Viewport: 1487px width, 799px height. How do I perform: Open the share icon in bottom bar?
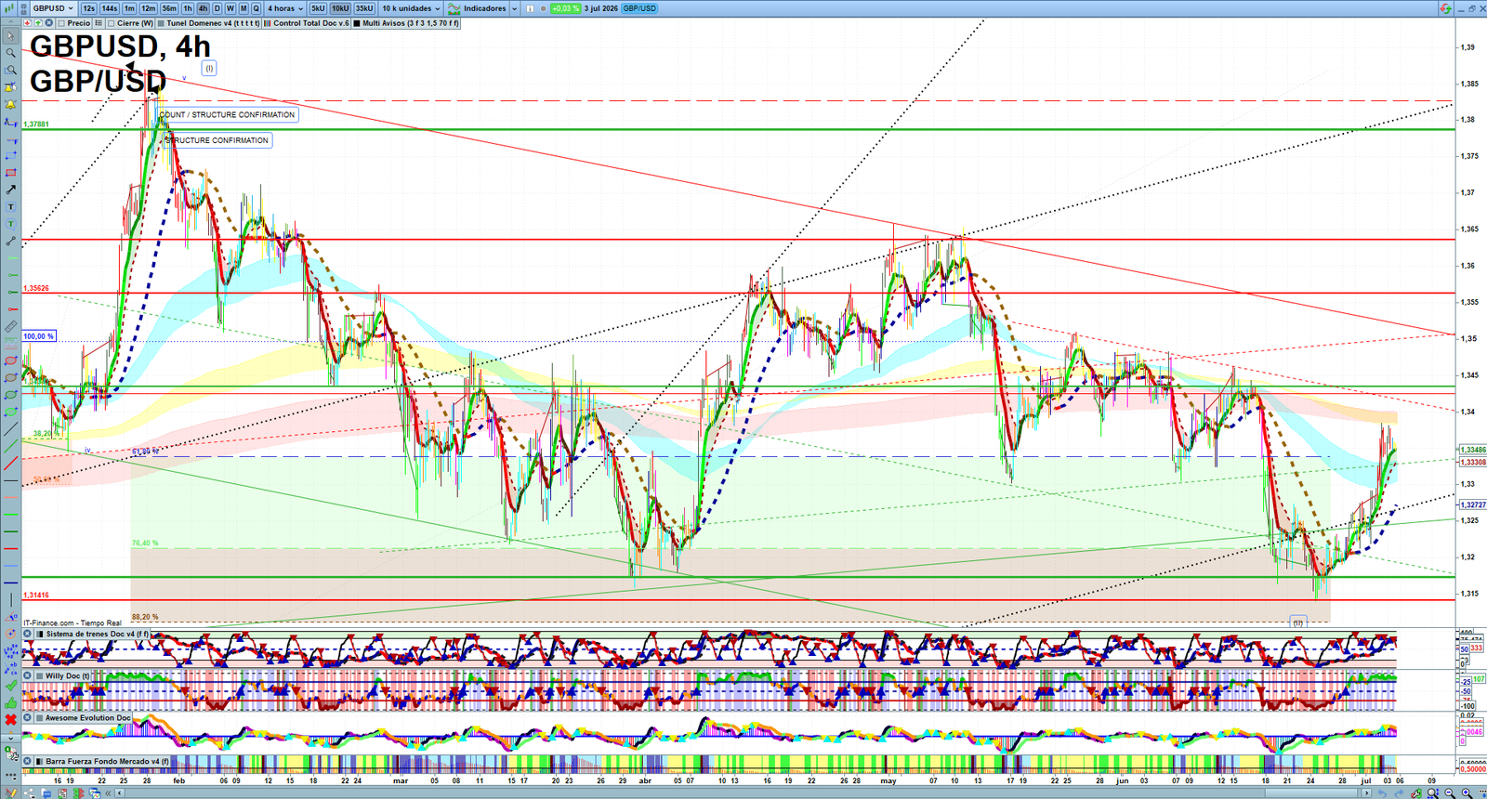(30, 792)
